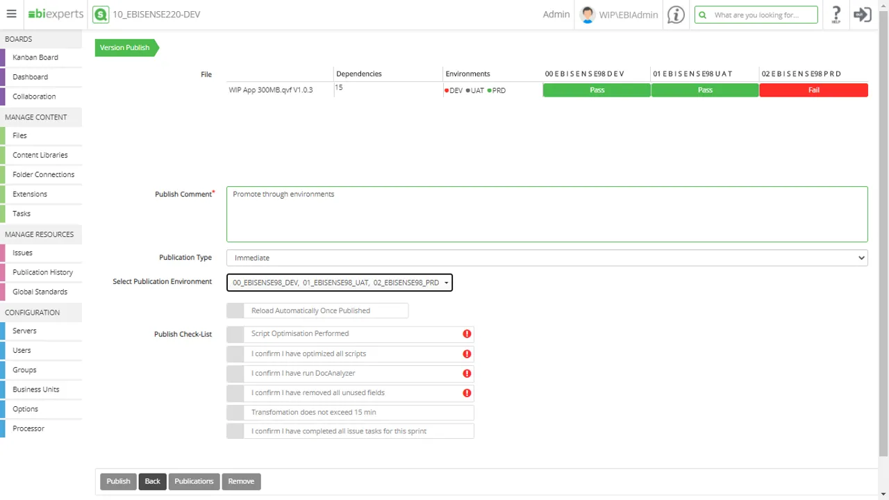The width and height of the screenshot is (889, 500).
Task: Click warning icon for Script Optimisation Performed
Action: pyautogui.click(x=467, y=334)
